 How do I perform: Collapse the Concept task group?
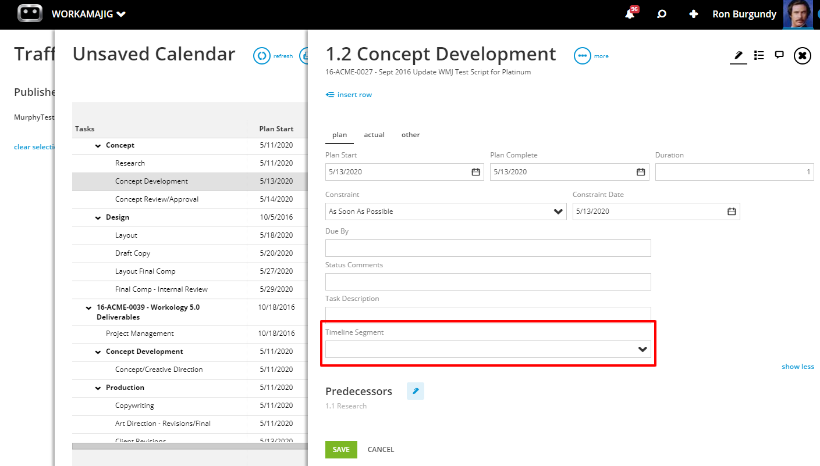pos(98,146)
